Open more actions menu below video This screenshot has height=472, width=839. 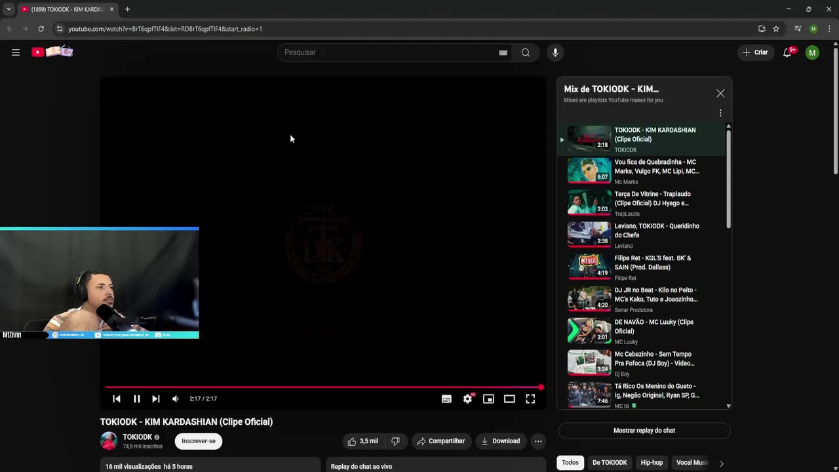coord(538,441)
